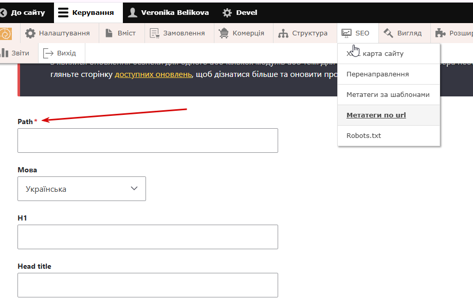473x300 pixels.
Task: Select Перенаправлення in SEO menu
Action: [377, 74]
